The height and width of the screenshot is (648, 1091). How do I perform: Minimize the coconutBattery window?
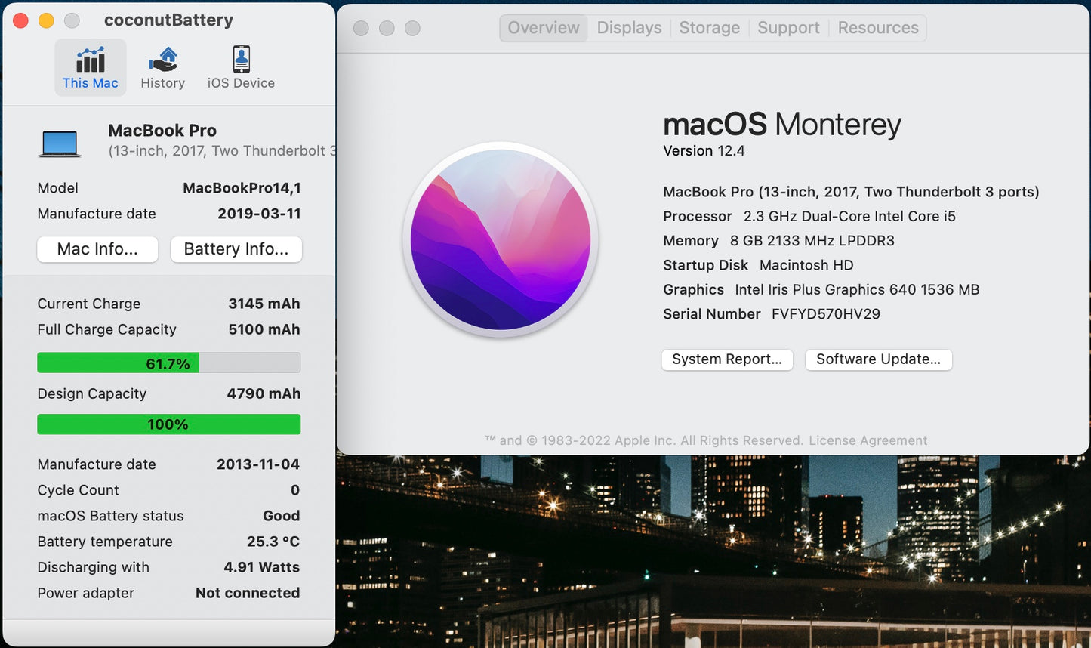pos(46,20)
